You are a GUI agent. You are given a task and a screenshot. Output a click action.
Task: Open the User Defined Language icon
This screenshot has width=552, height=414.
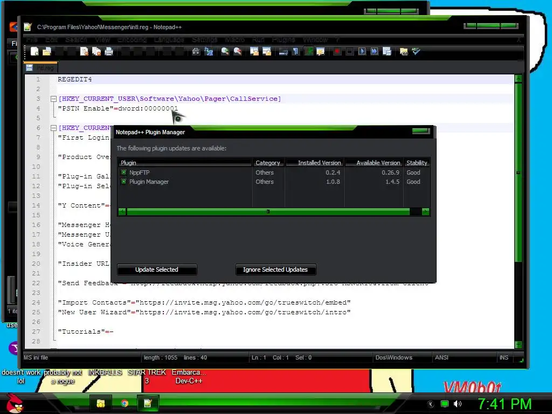coord(321,51)
